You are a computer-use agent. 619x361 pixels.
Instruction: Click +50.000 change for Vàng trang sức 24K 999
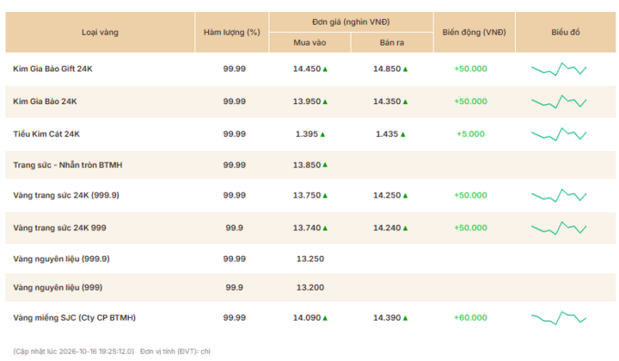coord(470,228)
